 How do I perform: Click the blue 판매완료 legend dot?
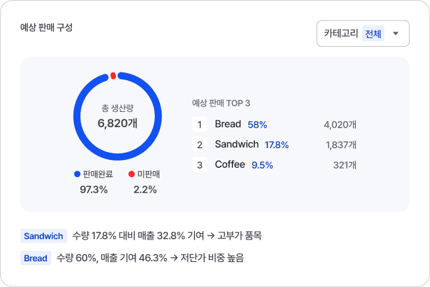click(77, 174)
